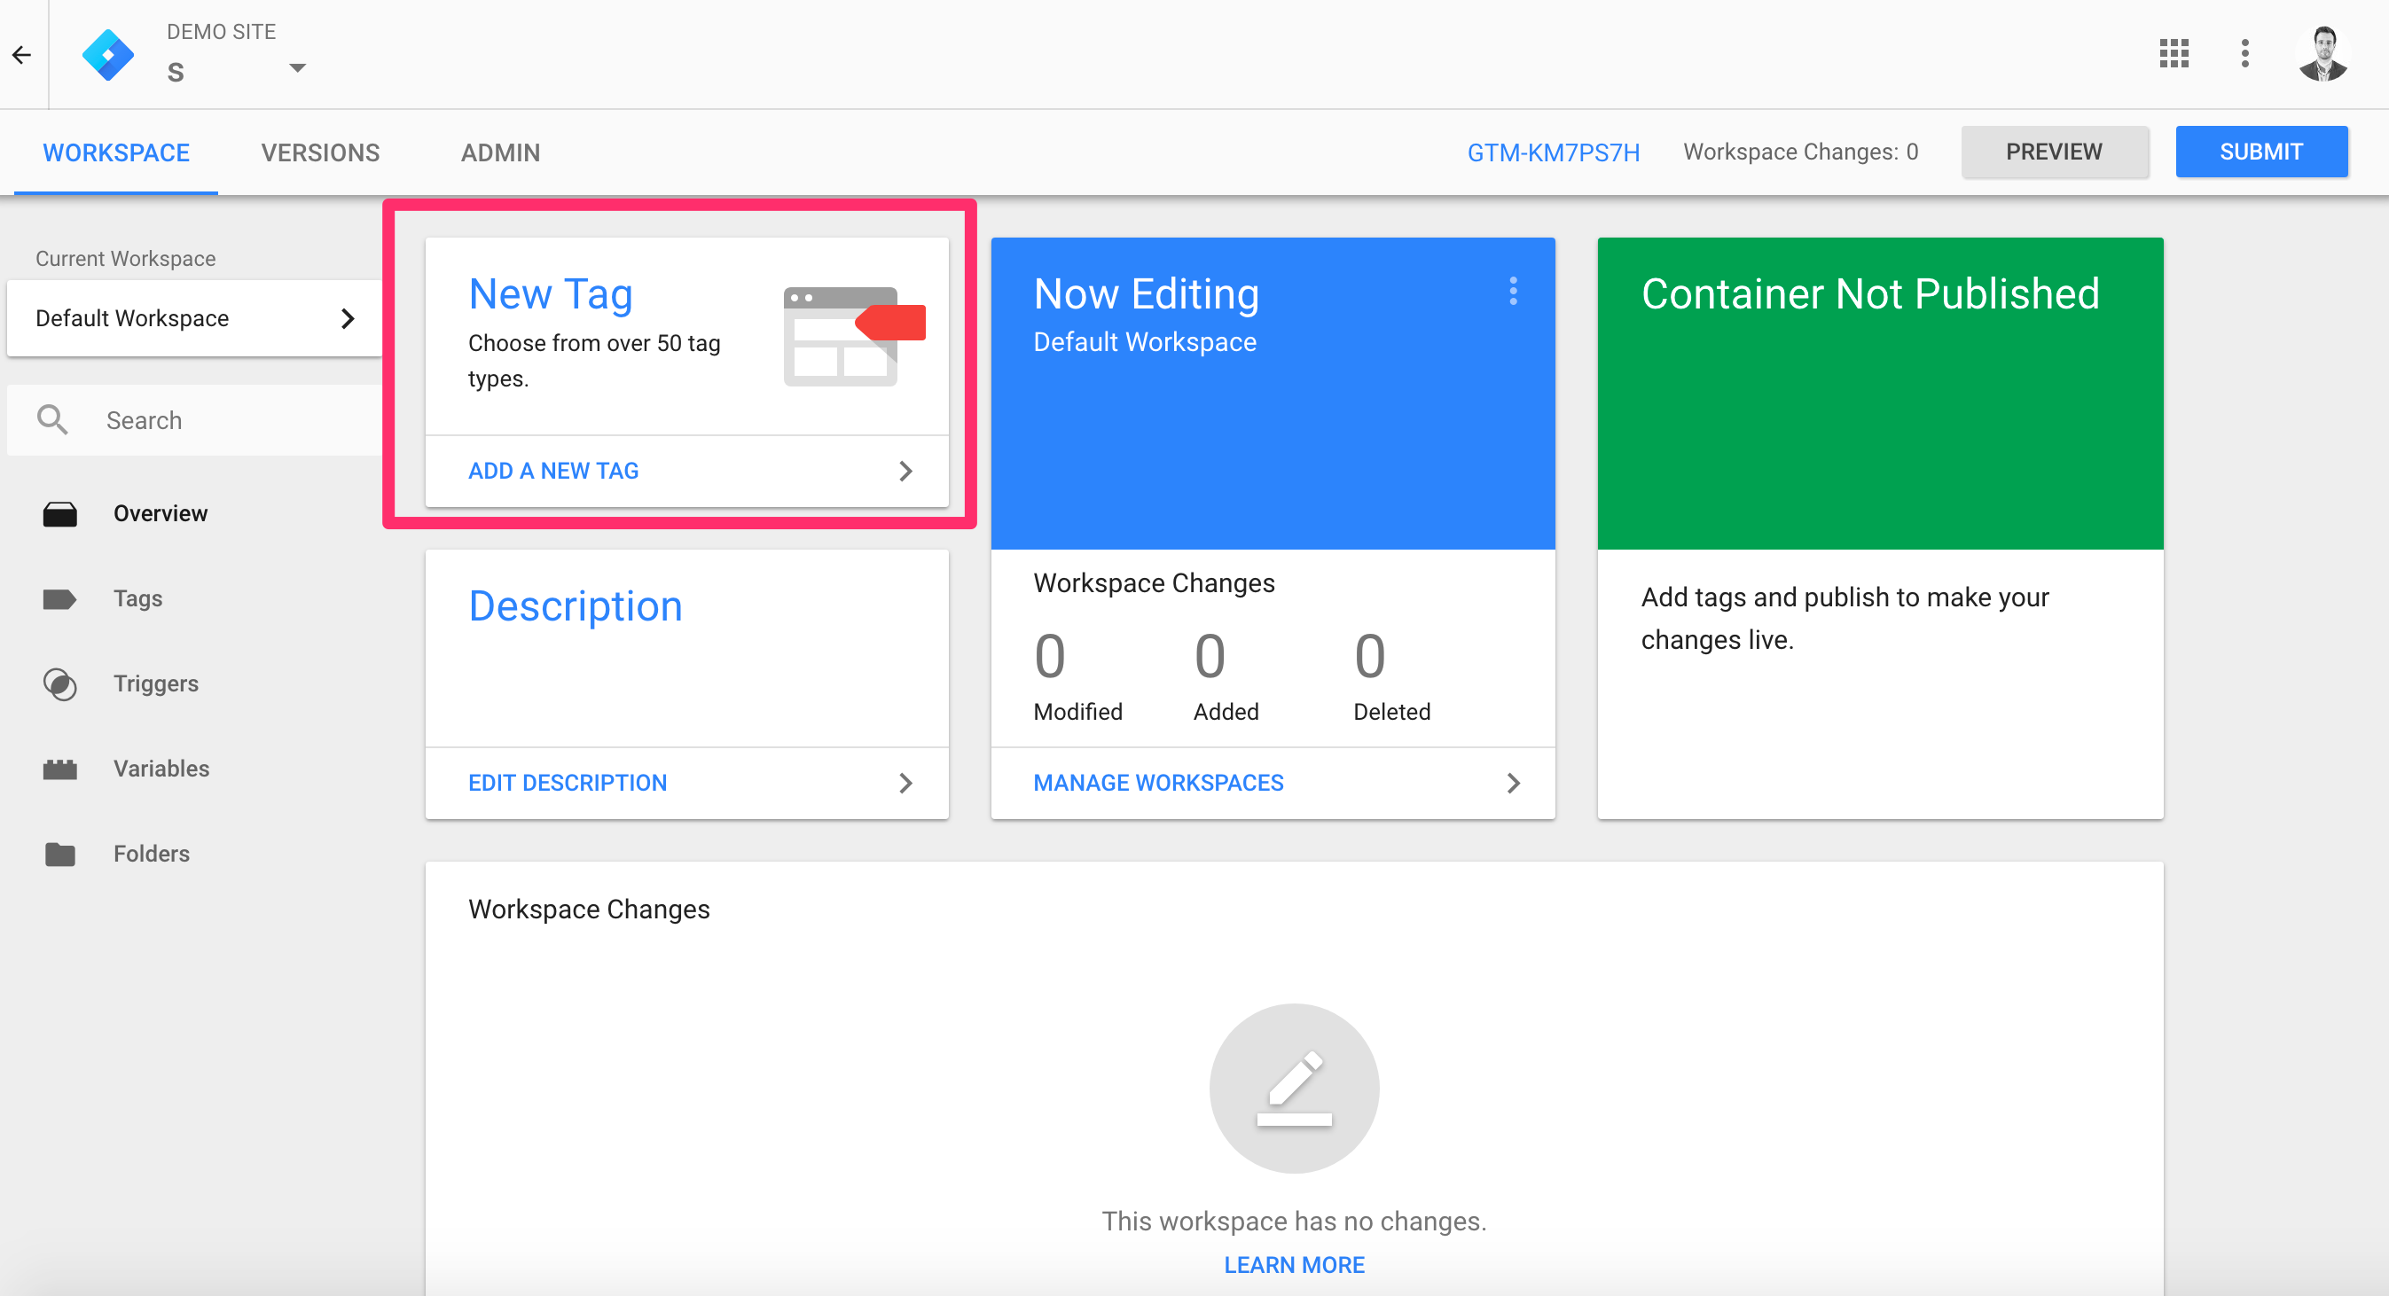2389x1296 pixels.
Task: Click the Google Tag Manager logo
Action: (x=107, y=55)
